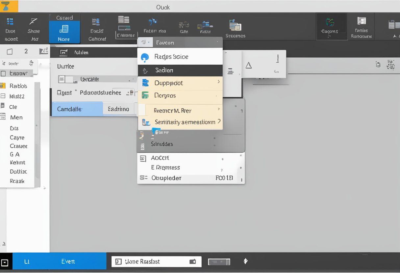Toggle the small square checkbox above Eroow

[x=10, y=51]
